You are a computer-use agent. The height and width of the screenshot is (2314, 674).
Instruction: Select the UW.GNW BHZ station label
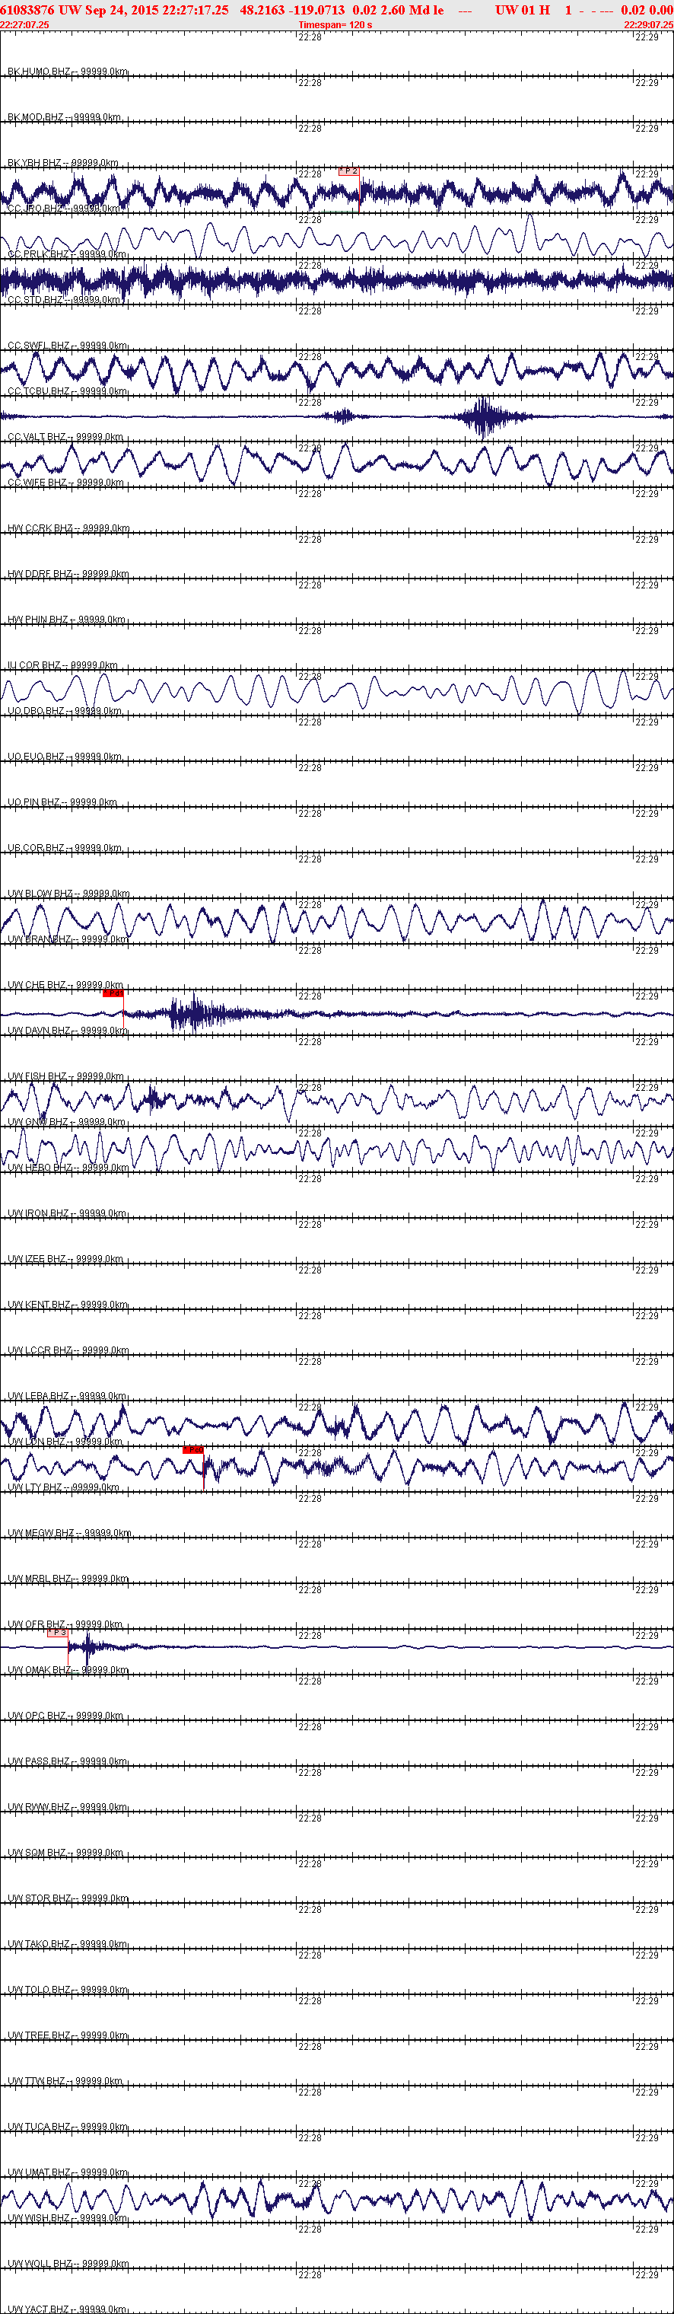pos(66,1122)
